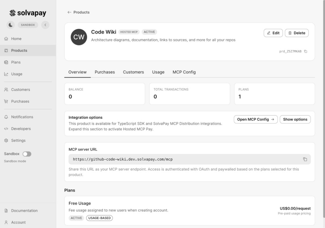Open Settings with the gear icon

6,140
